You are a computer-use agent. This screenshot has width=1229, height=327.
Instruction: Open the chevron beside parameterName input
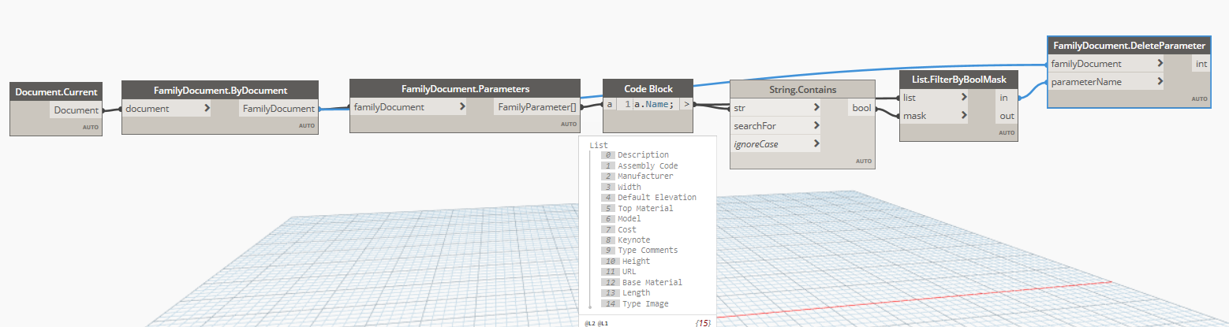tap(1160, 82)
